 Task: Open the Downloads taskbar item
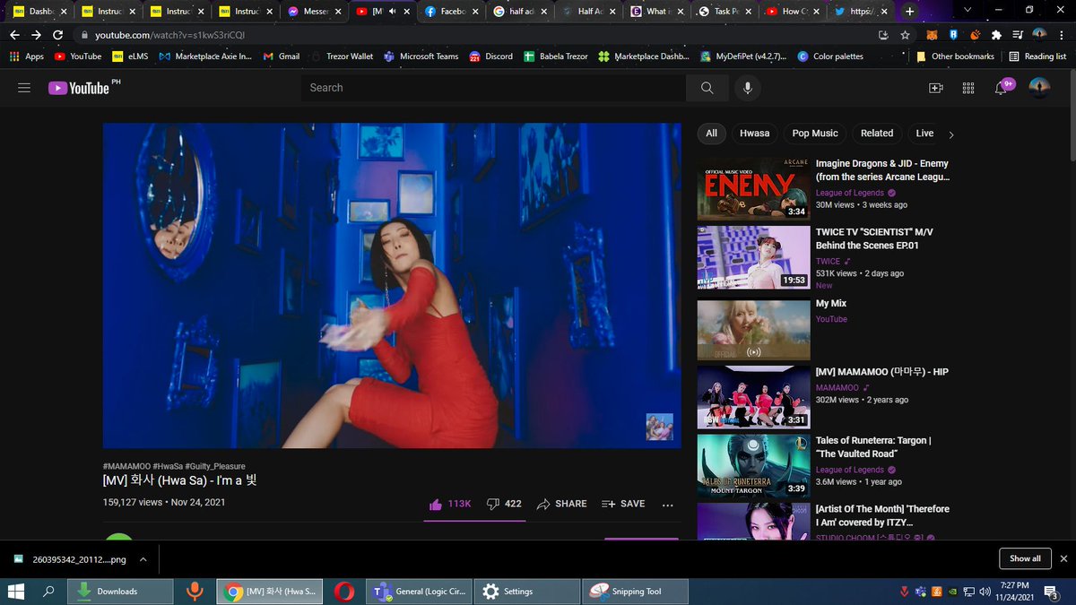121,592
